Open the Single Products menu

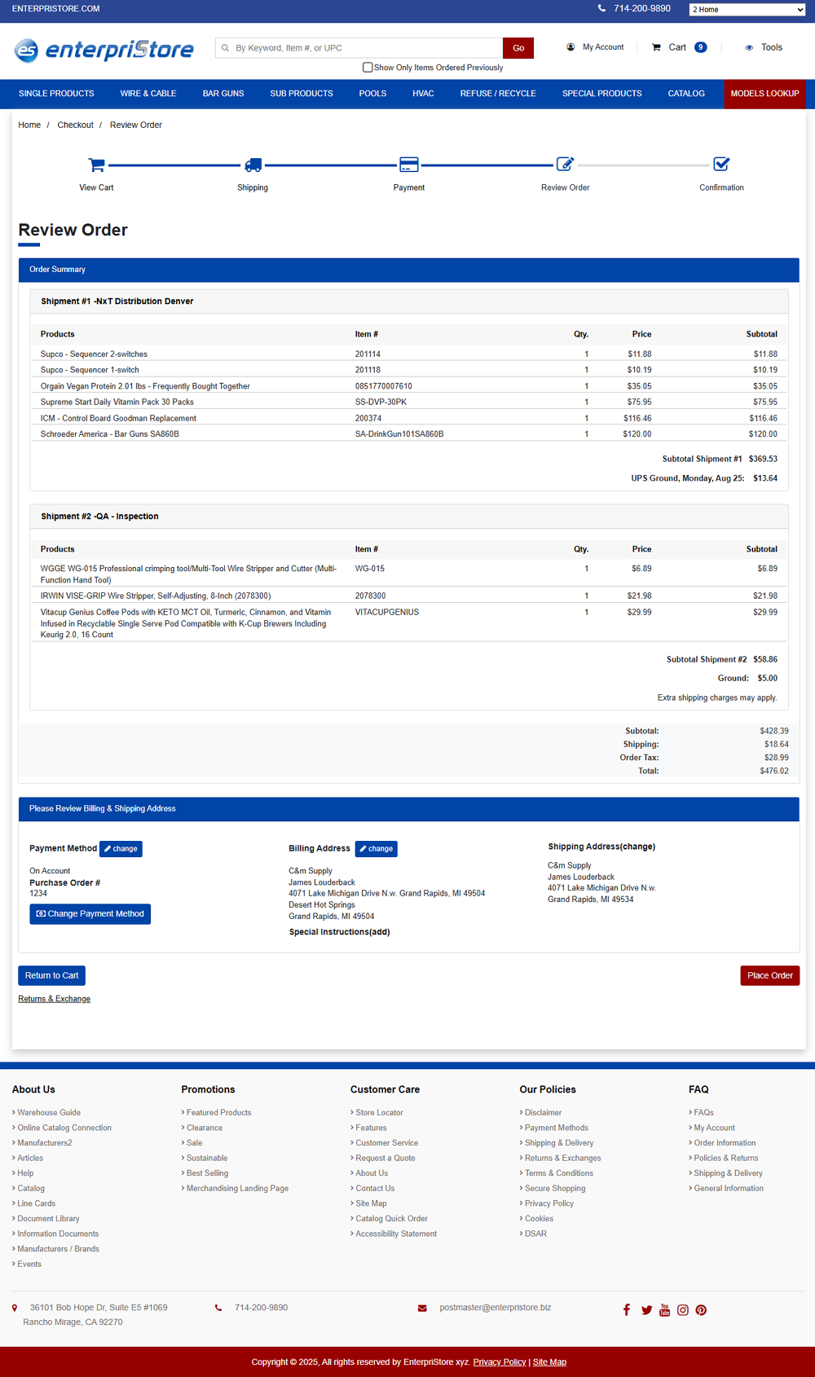coord(56,94)
